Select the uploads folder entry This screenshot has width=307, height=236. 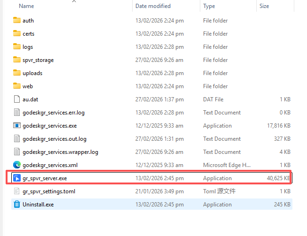tap(32, 73)
